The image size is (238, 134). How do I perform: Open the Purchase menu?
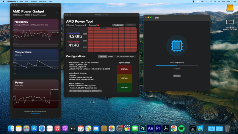coord(43,1)
